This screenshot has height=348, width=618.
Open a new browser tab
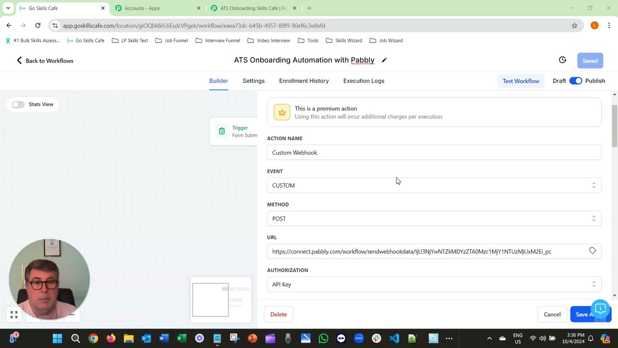click(x=309, y=8)
